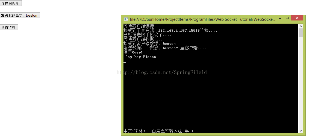Maximize the console window
Viewport: 318px width, 139px height.
(287, 18)
